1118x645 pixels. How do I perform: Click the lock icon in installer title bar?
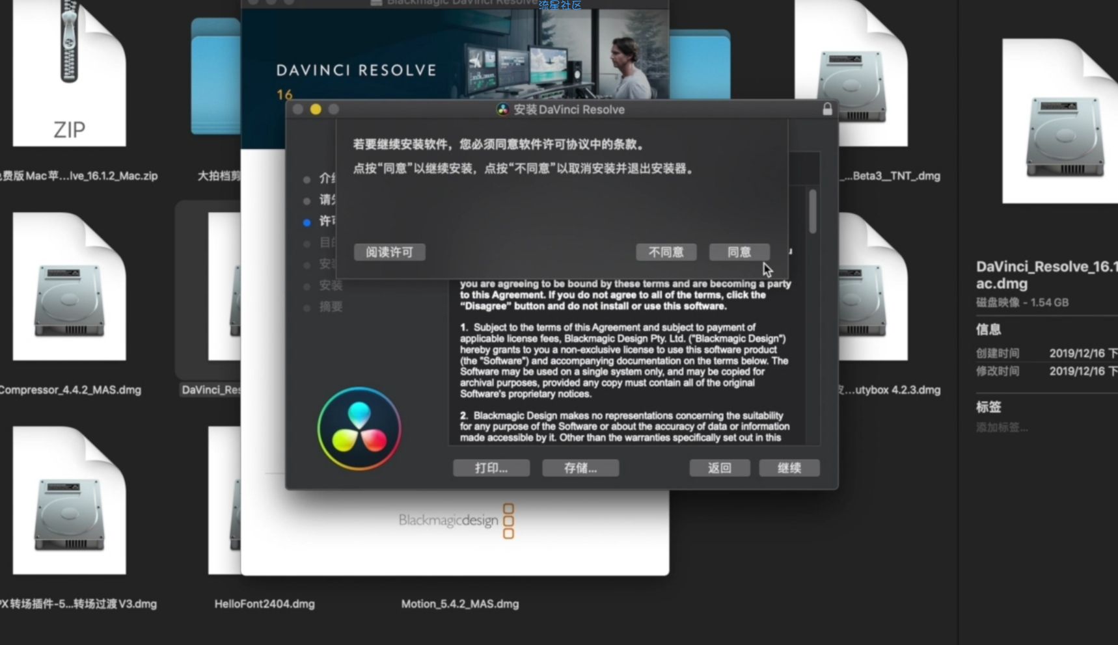click(827, 109)
